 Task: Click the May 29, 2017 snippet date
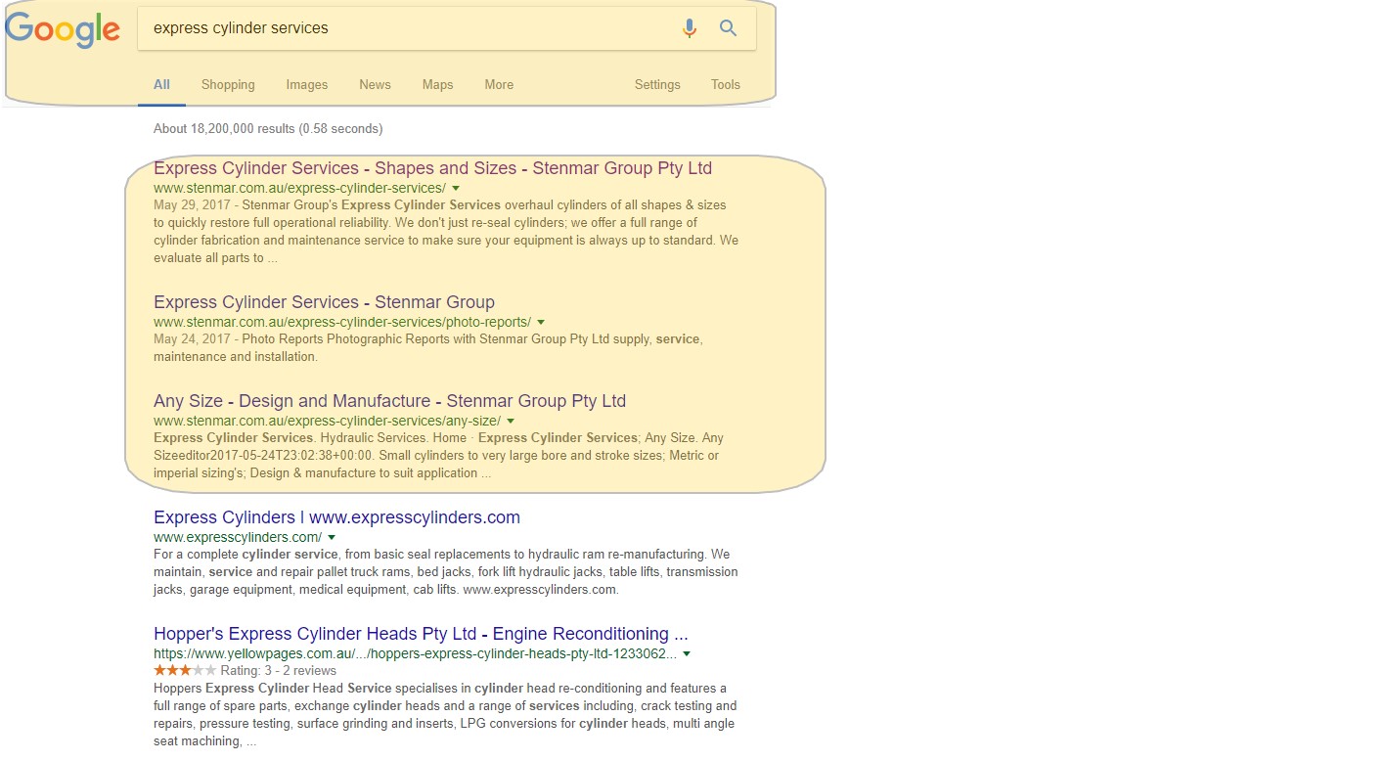coord(192,205)
